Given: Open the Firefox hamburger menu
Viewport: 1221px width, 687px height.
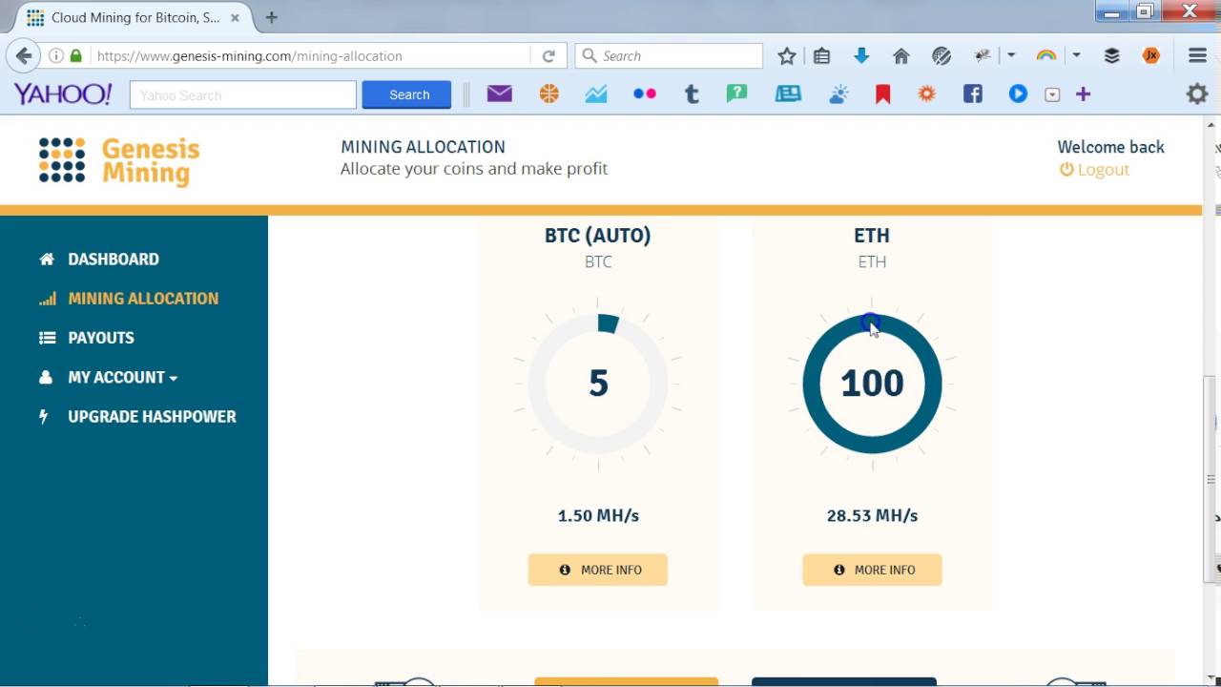Looking at the screenshot, I should point(1198,56).
